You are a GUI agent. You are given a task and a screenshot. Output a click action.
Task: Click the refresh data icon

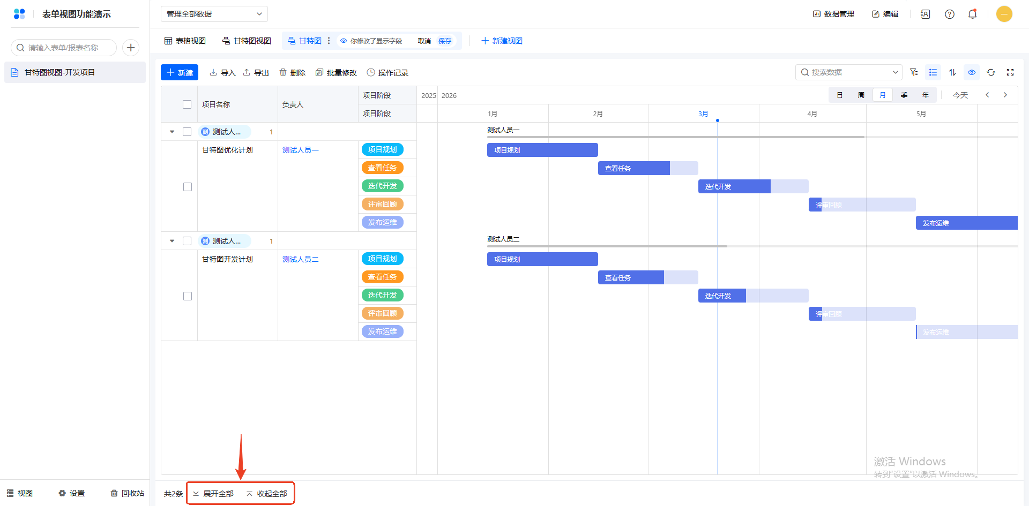pyautogui.click(x=991, y=72)
